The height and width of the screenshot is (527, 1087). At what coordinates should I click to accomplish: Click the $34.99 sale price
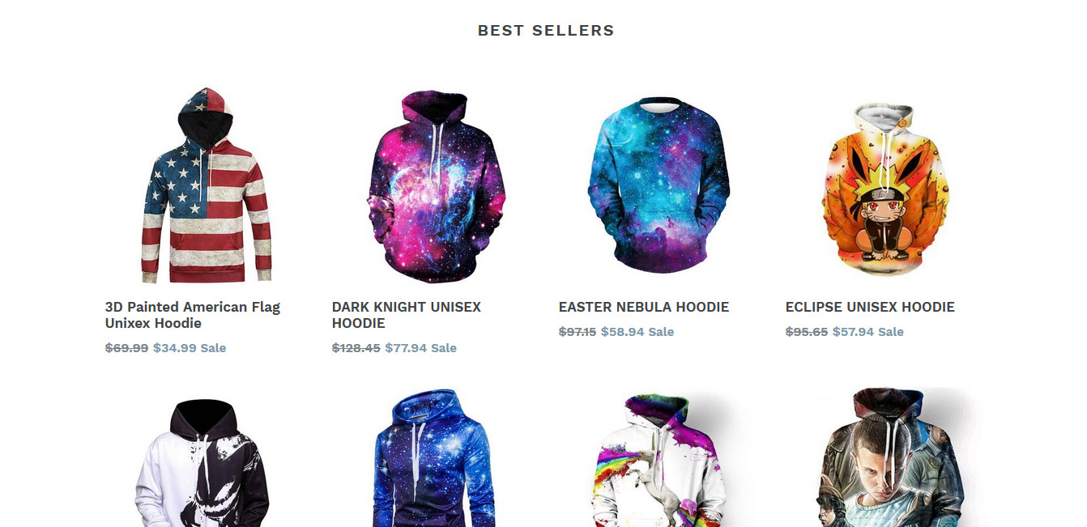point(175,348)
